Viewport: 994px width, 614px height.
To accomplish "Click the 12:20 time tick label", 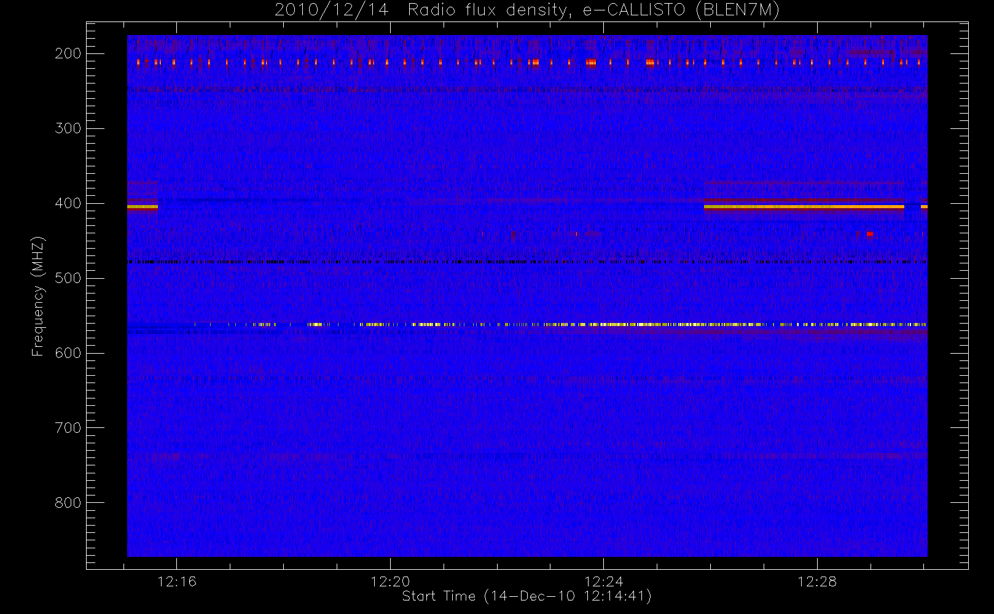I will pyautogui.click(x=391, y=581).
